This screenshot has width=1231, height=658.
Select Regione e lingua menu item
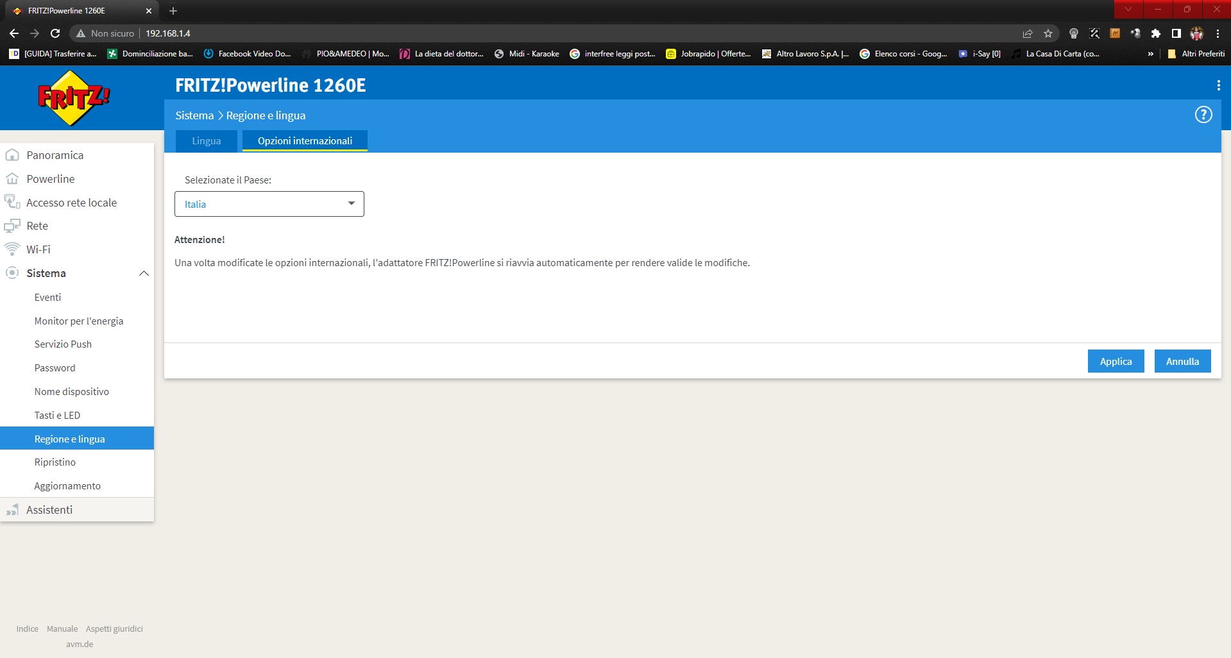pos(77,439)
